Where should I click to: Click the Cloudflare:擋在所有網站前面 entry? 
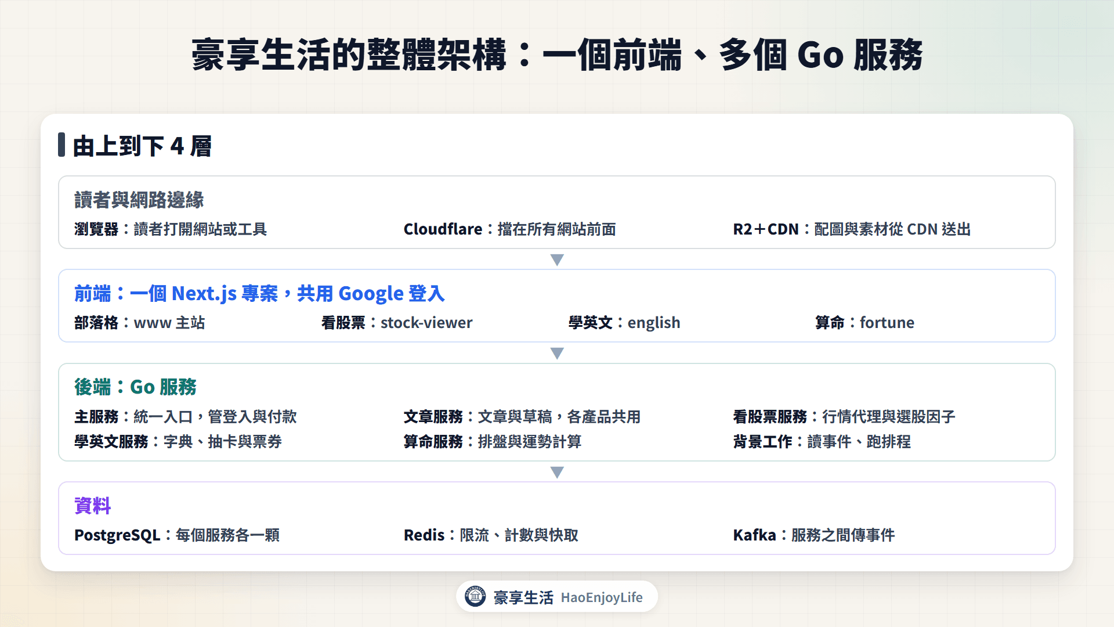(x=510, y=229)
